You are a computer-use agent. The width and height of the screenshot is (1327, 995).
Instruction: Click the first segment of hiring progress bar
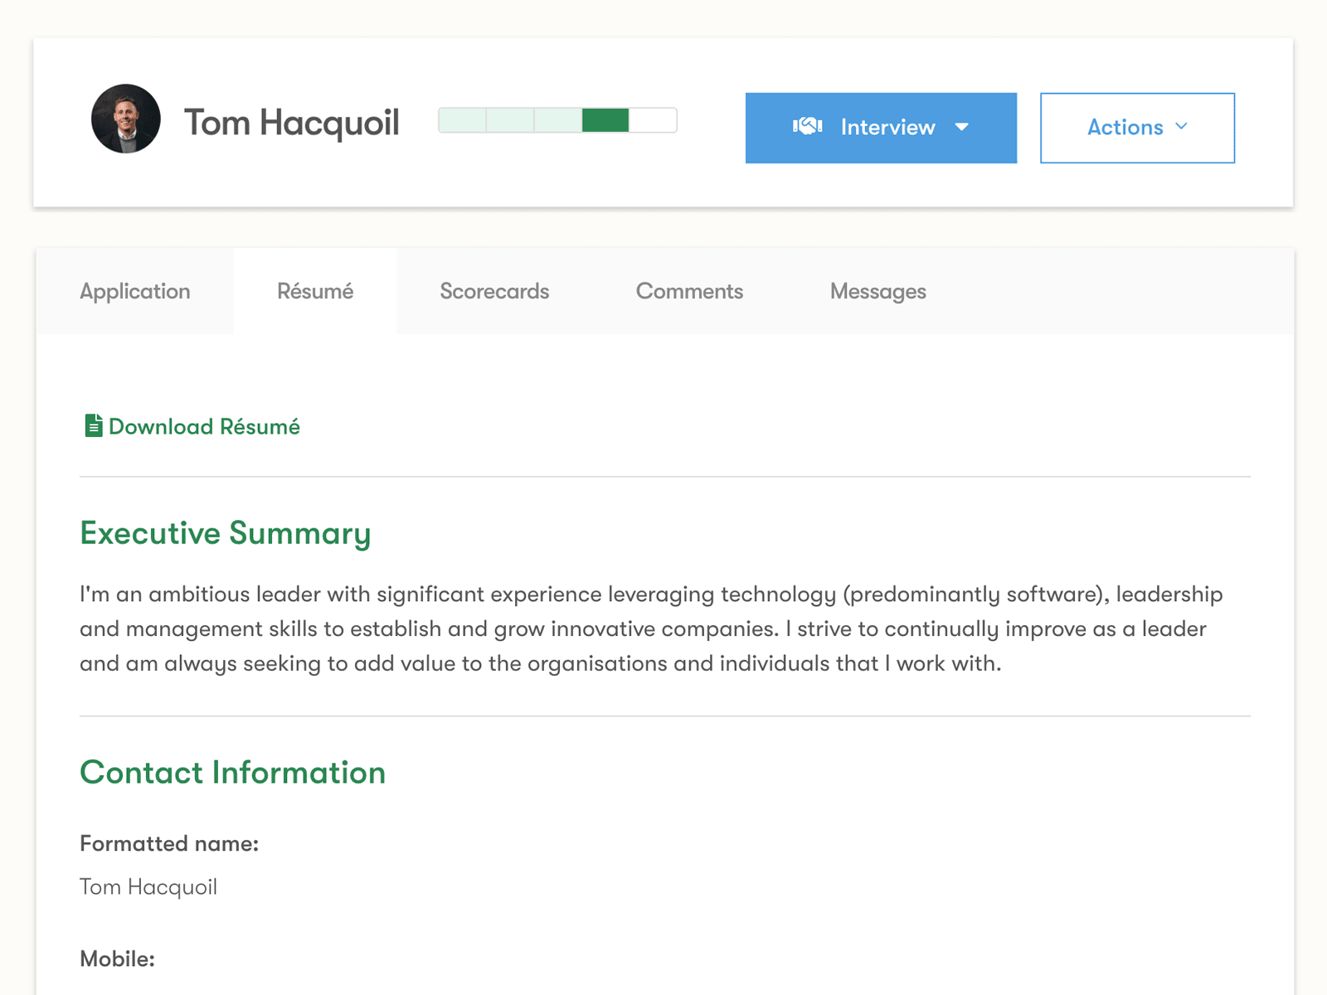point(462,121)
